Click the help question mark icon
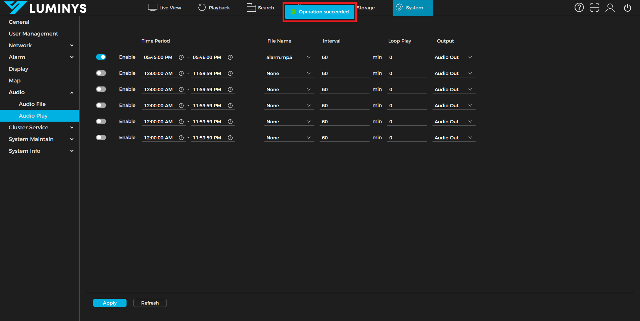 pos(579,7)
